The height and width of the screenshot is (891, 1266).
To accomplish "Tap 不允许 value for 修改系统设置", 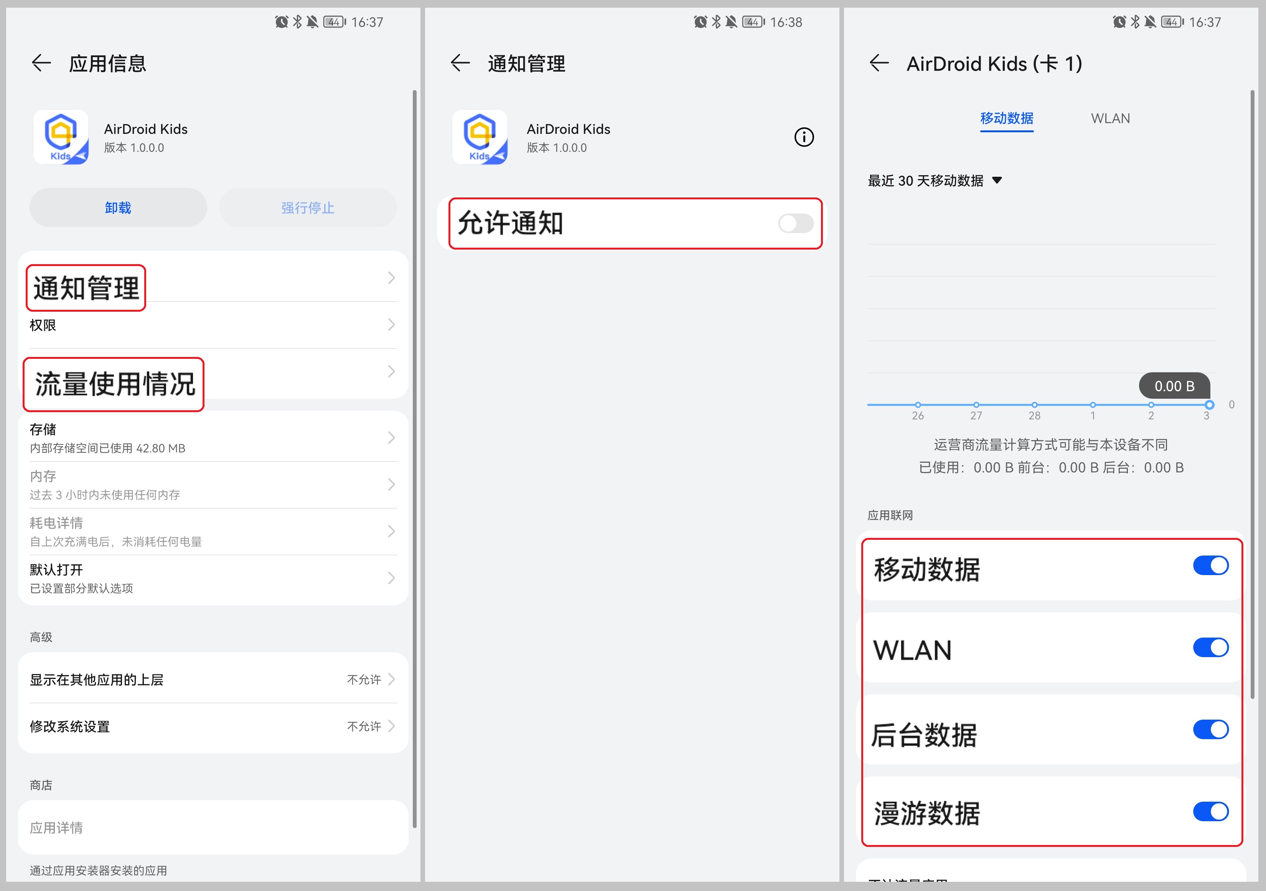I will point(364,726).
